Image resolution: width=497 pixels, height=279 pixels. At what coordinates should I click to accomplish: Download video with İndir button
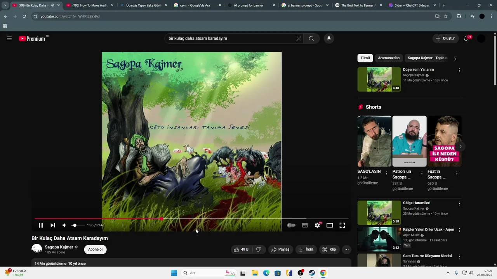pyautogui.click(x=306, y=250)
